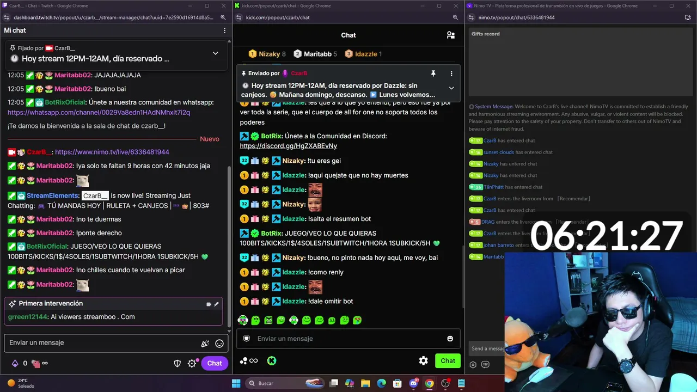Screen dimensions: 697x392
Task: Open Twitch channel points pink icon
Action: pyautogui.click(x=36, y=363)
